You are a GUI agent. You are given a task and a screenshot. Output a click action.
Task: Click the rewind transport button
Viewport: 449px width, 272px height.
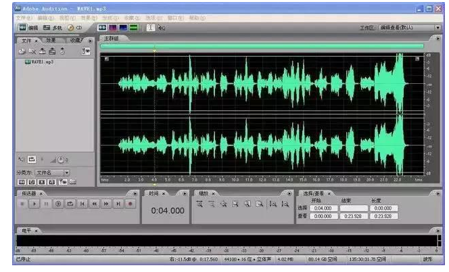click(94, 204)
